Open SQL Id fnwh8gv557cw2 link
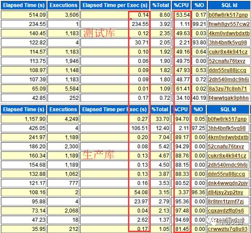This screenshot has height=233, width=251. [229, 24]
